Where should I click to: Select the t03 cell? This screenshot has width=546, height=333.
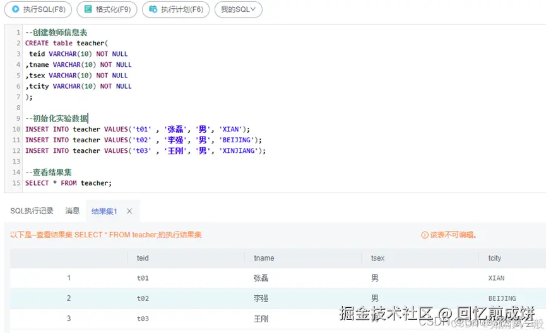point(143,319)
